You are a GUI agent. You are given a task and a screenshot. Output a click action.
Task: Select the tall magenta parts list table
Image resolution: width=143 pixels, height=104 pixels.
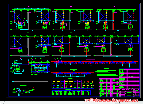(129, 79)
